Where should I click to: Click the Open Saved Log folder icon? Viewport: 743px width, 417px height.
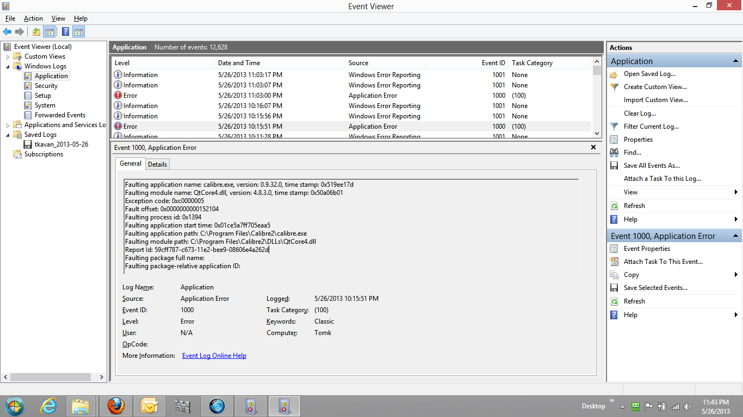[x=614, y=74]
